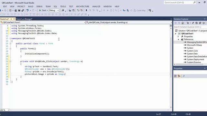Focus the Search Solution Explorer field
The width and height of the screenshot is (207, 116).
tap(190, 27)
